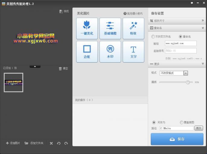This screenshot has height=154, width=207.
Task: Click the 更改 change path button
Action: point(199,128)
